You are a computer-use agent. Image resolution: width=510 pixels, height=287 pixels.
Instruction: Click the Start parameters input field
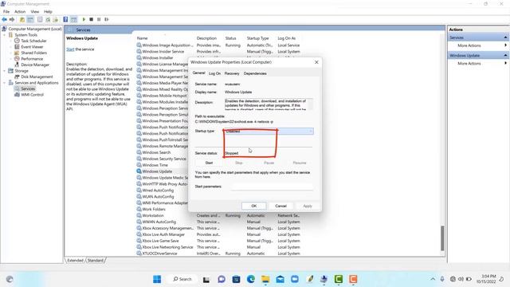click(272, 187)
